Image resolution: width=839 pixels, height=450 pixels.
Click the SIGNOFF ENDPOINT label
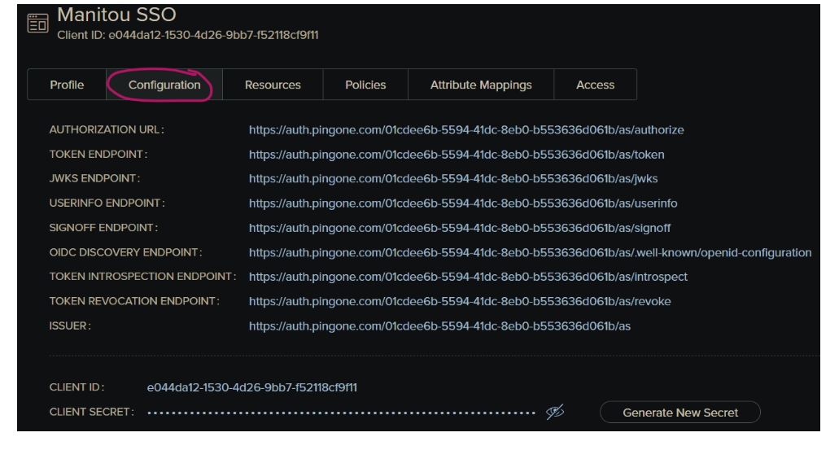(103, 227)
